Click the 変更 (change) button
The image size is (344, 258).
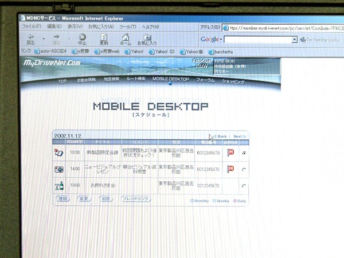84,199
